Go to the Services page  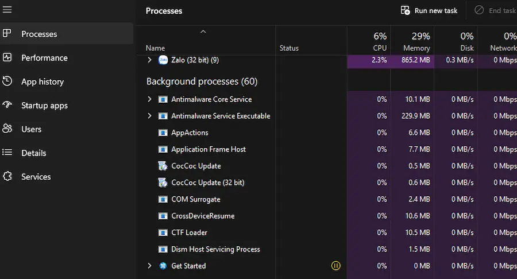pyautogui.click(x=36, y=177)
